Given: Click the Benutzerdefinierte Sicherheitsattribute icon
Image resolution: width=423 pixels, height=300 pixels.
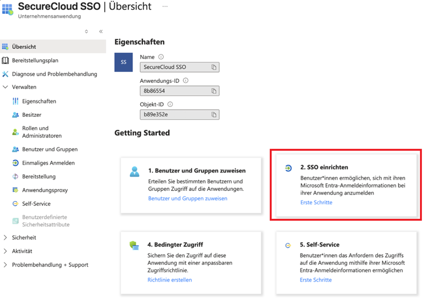Looking at the screenshot, I should tap(16, 221).
